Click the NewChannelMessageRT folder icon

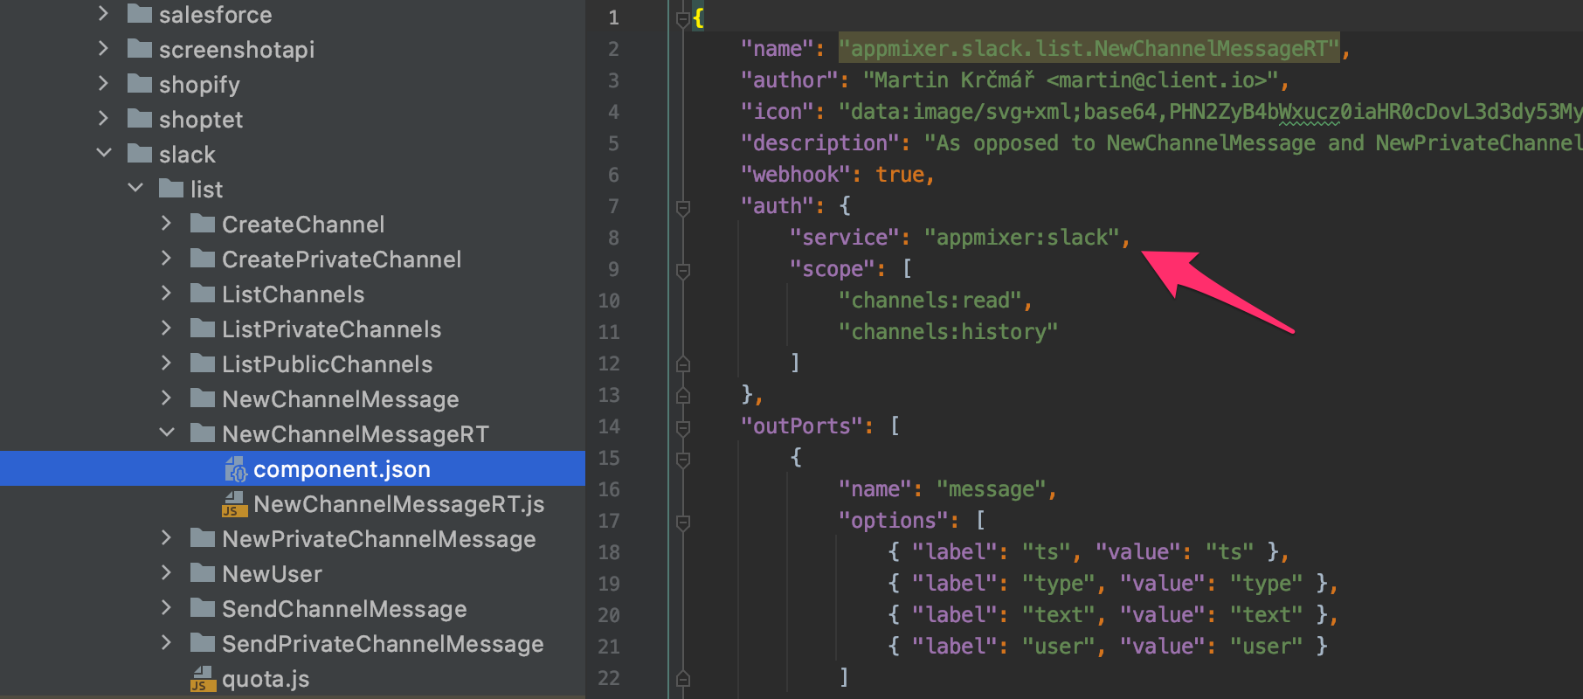coord(203,433)
